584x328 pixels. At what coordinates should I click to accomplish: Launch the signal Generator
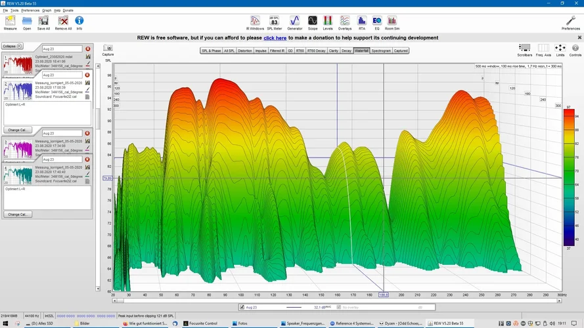(x=295, y=21)
